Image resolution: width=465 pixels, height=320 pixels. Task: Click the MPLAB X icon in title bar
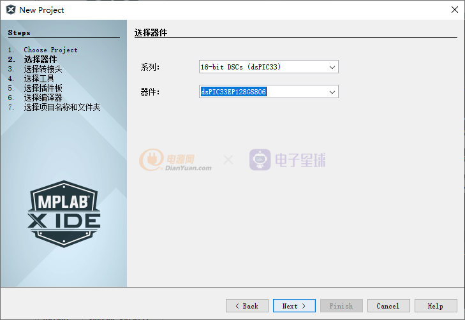[x=10, y=10]
